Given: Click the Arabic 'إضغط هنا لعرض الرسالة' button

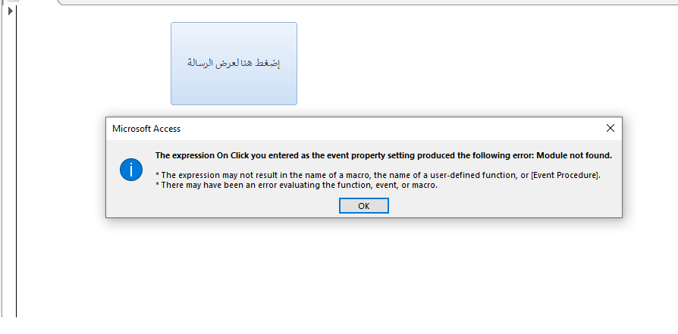Looking at the screenshot, I should click(234, 64).
